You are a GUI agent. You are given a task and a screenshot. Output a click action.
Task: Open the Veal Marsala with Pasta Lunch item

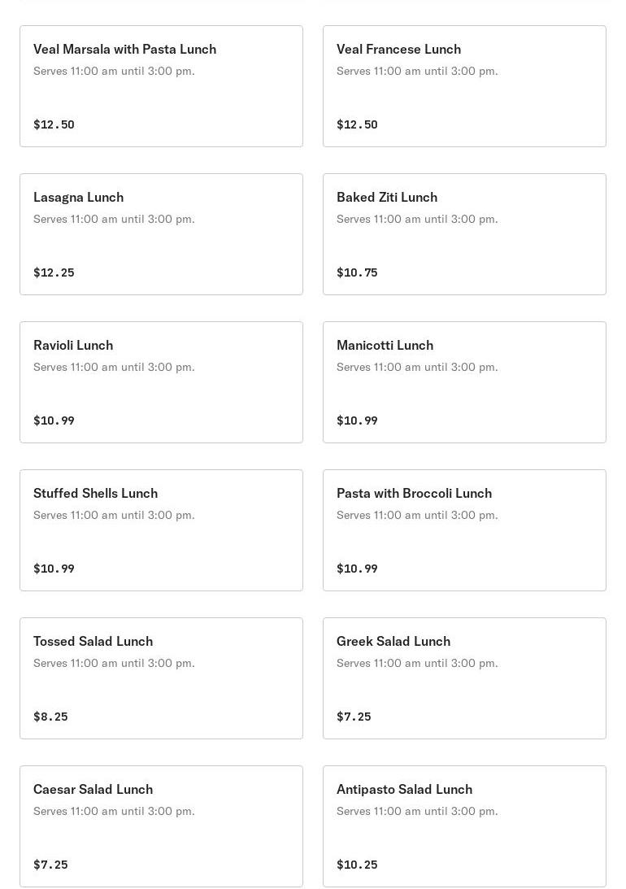162,86
